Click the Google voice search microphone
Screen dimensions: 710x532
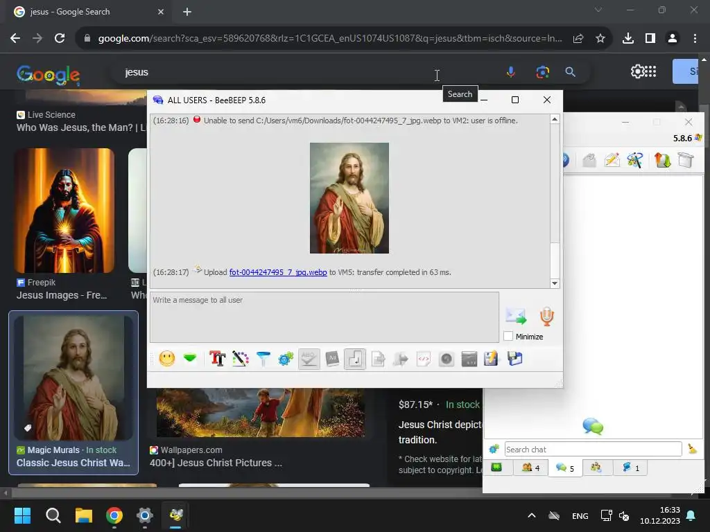(510, 72)
